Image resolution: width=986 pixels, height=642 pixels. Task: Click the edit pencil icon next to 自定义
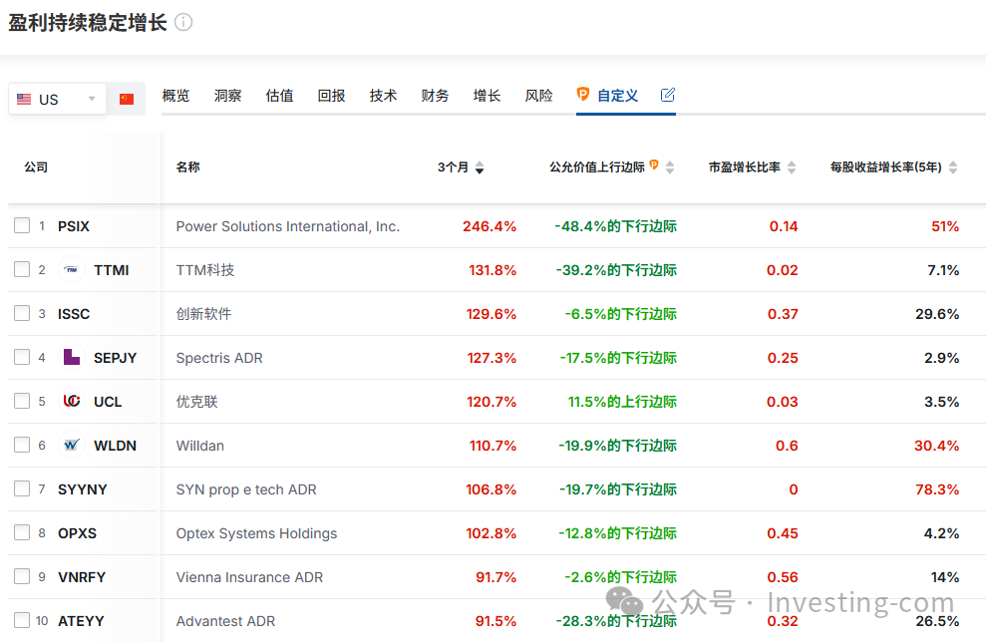668,95
